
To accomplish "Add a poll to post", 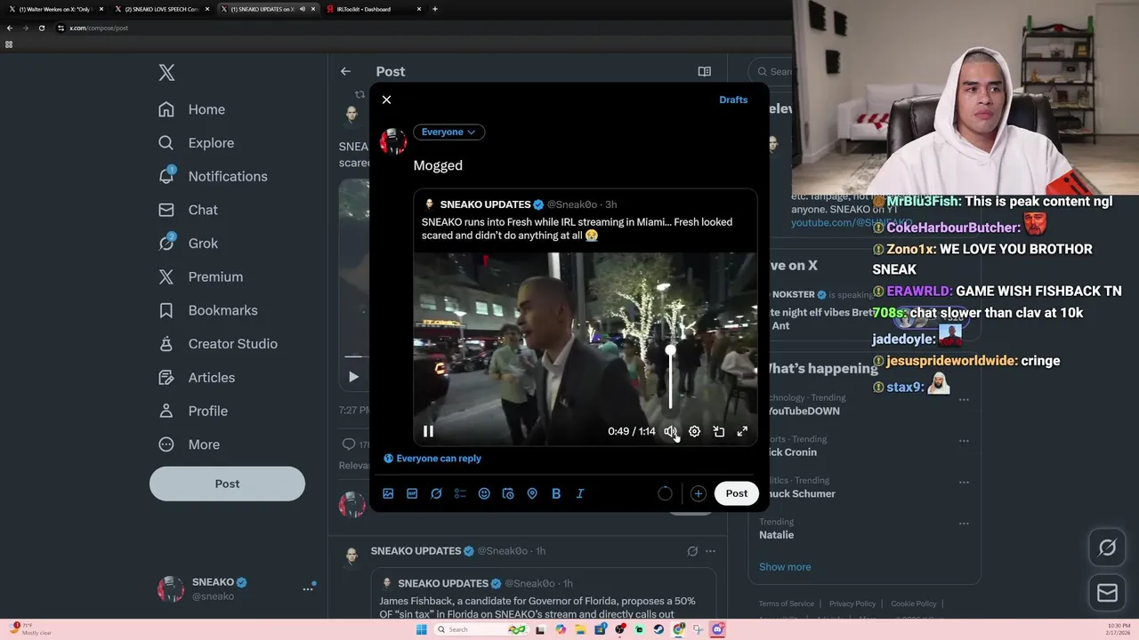I will 460,493.
